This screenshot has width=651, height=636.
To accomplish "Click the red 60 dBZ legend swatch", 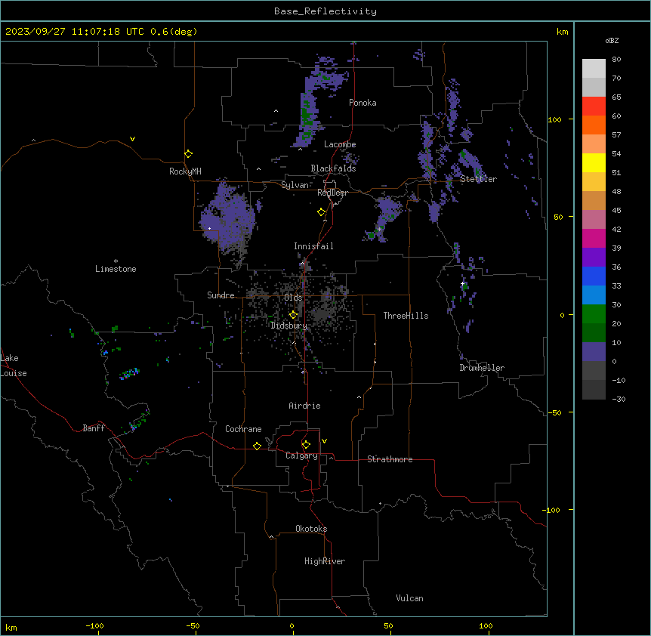I will pos(594,107).
